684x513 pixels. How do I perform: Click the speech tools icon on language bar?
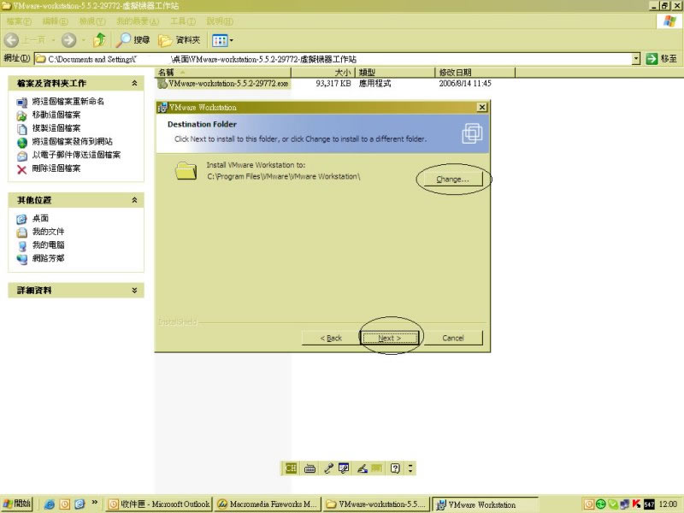345,469
